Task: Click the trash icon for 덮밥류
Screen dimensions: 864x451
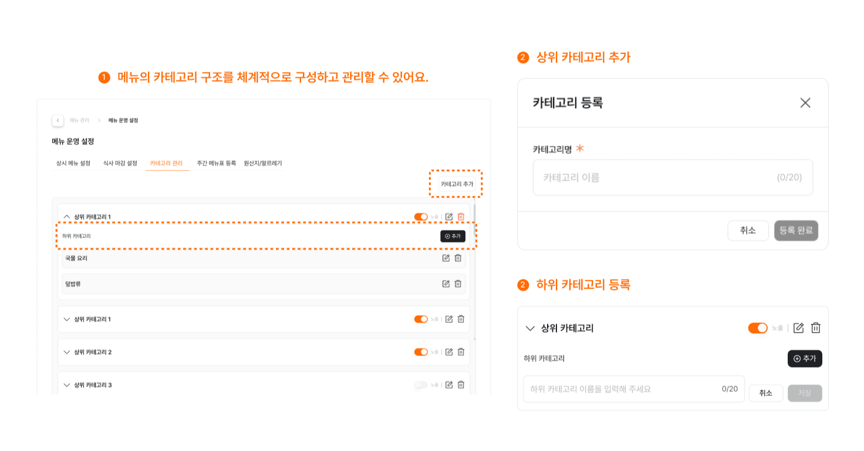Action: coord(458,284)
